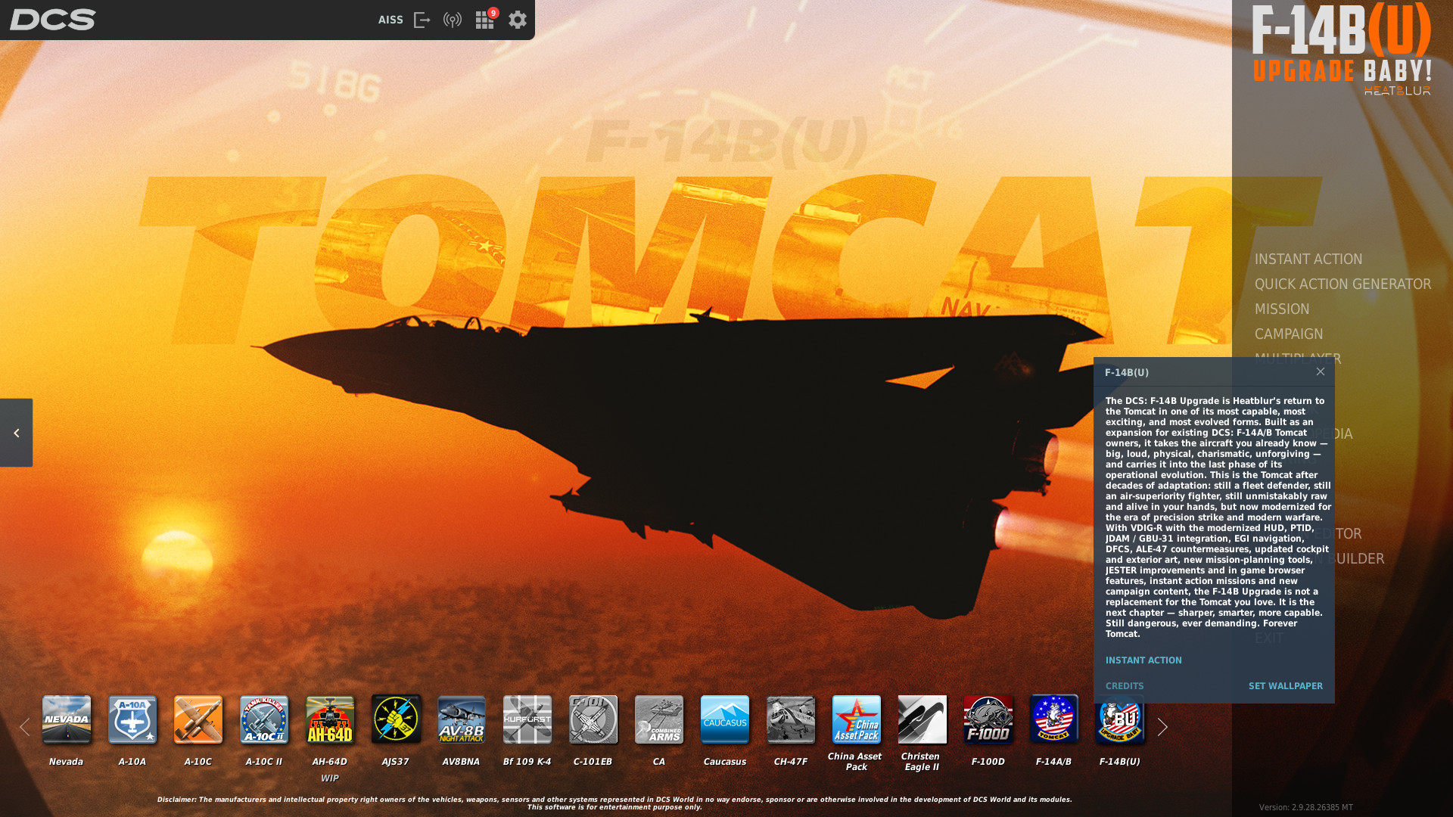The image size is (1453, 817).
Task: Show previous modules with left arrow
Action: tap(24, 727)
